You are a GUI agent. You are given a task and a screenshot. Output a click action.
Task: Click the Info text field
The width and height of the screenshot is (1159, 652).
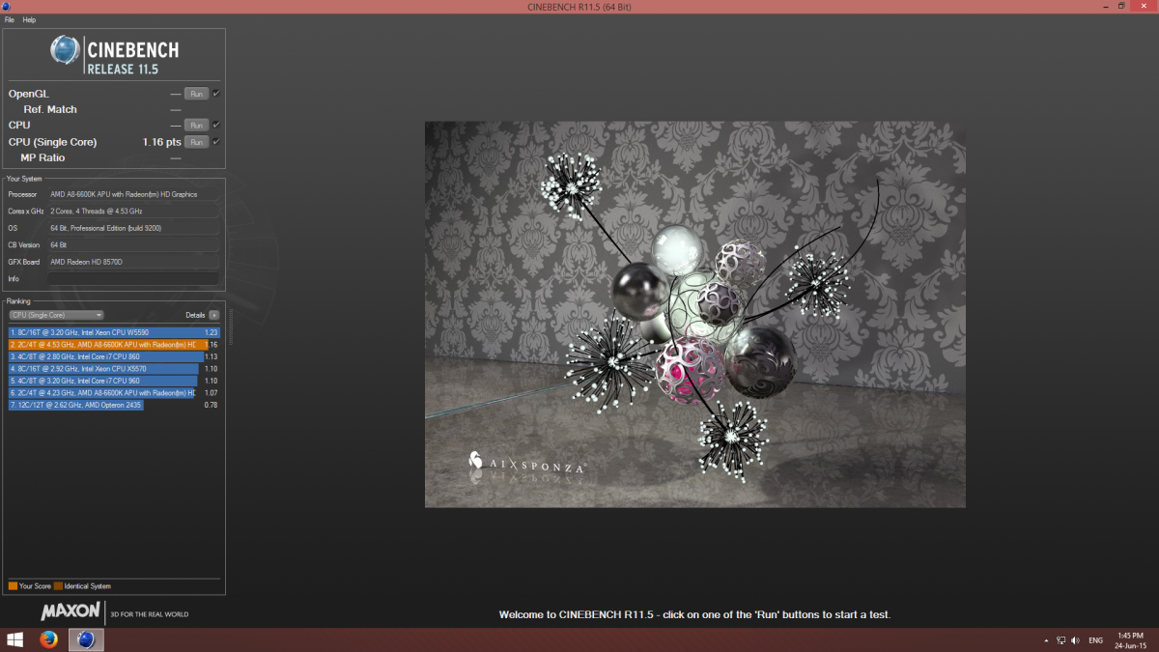point(133,278)
